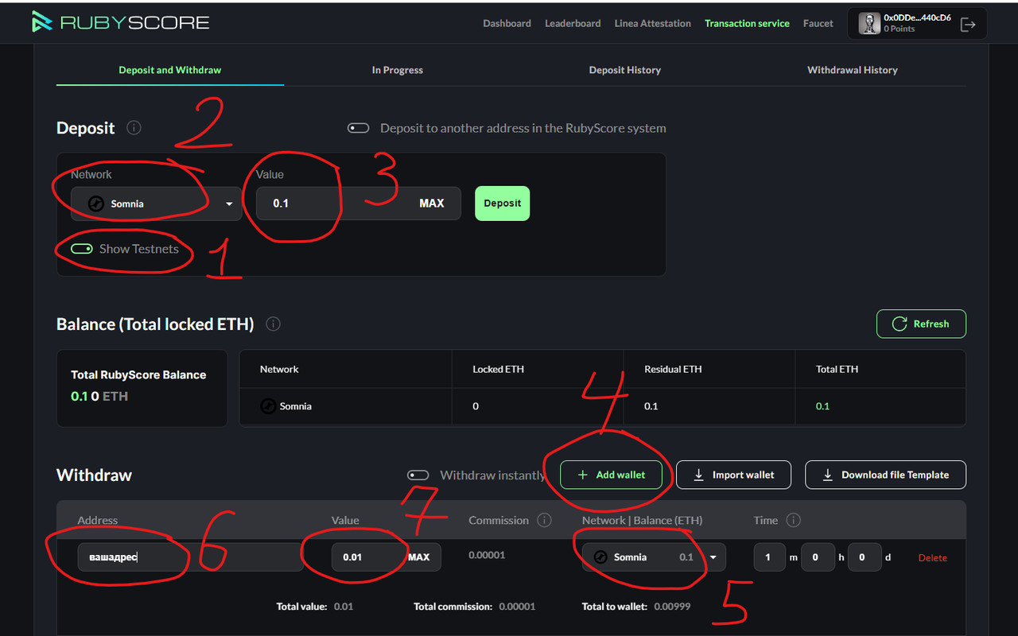Open the Faucet page

coord(818,24)
